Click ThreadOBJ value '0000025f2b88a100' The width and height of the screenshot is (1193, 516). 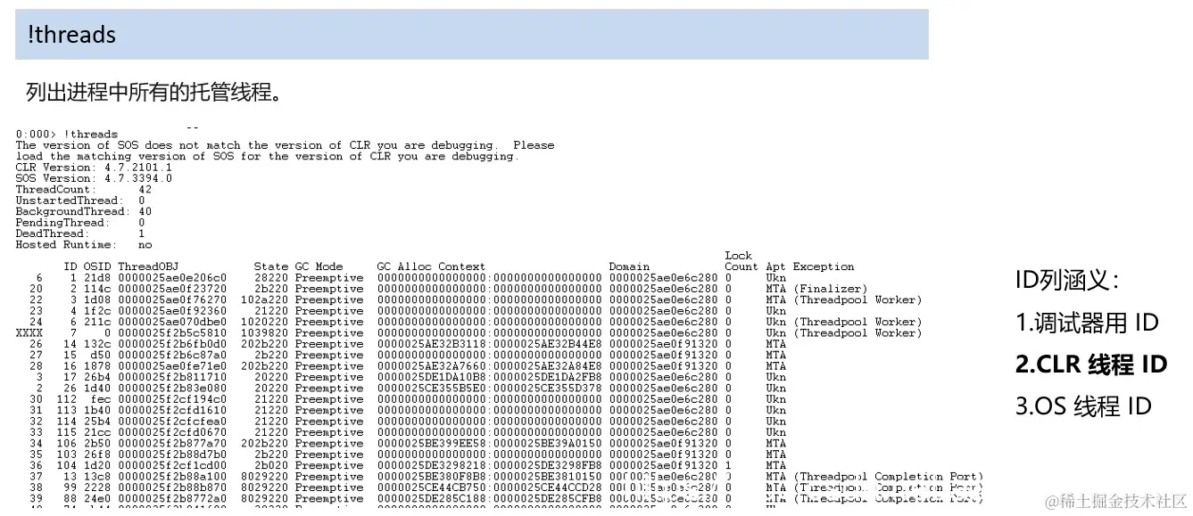click(x=172, y=477)
